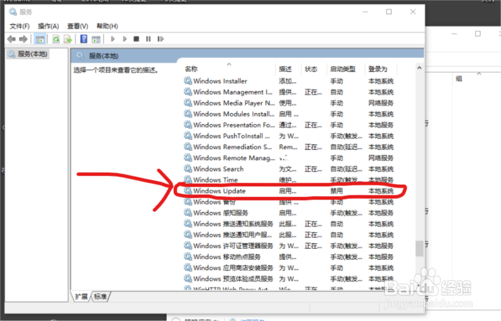Click the Stop service square button
Viewport: 501px width, 321px height.
(x=137, y=39)
